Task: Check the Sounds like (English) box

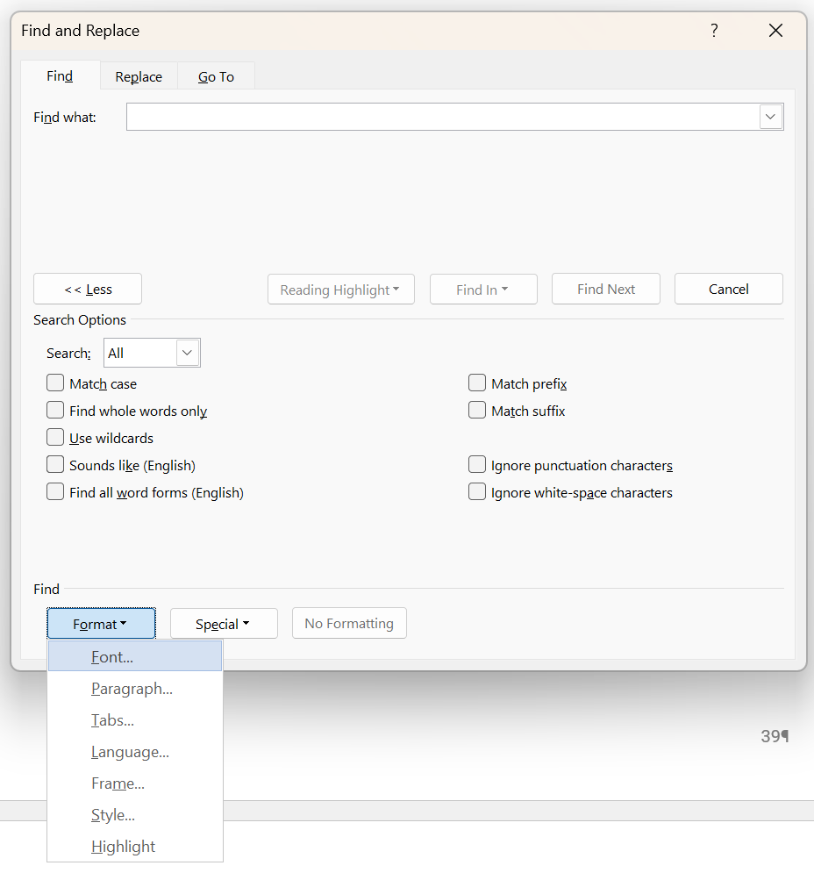Action: pos(55,465)
